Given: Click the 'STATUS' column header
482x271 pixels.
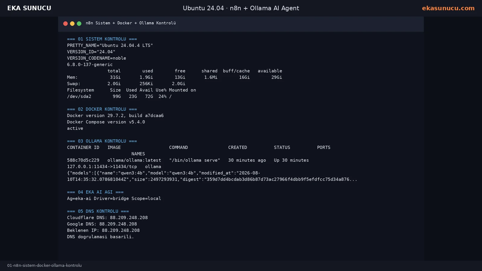Looking at the screenshot, I should pos(282,148).
